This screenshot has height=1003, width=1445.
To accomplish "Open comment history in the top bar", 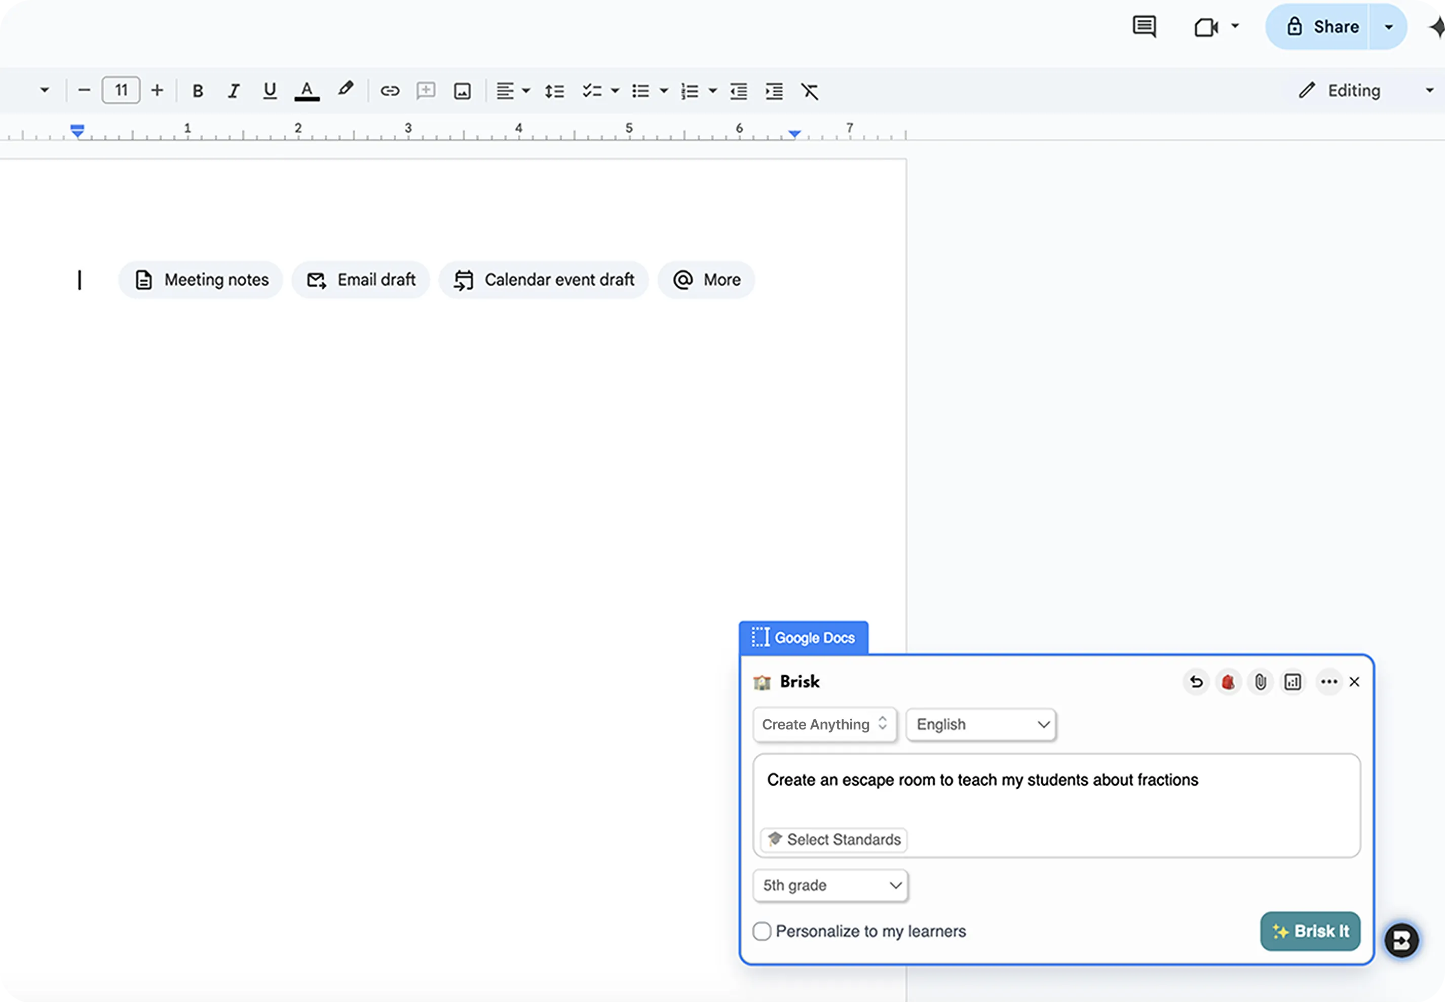I will (1144, 27).
